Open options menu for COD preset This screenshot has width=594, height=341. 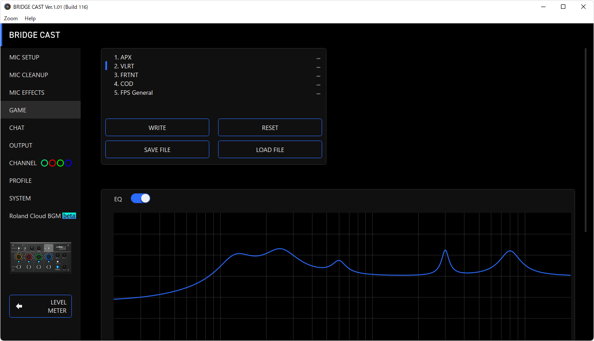(x=318, y=85)
